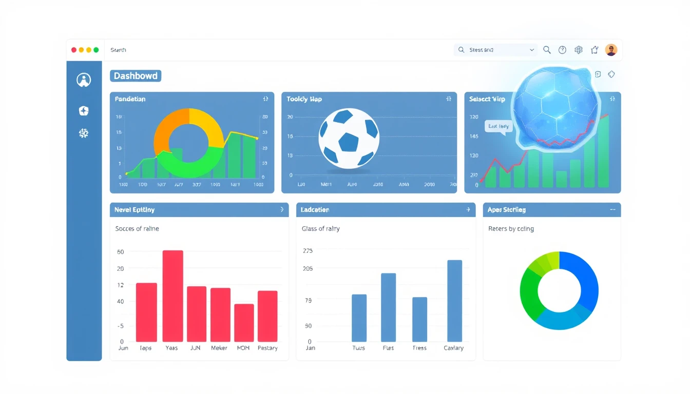The width and height of the screenshot is (690, 394).
Task: Click the Eat faily tooltip bubble
Action: point(499,127)
